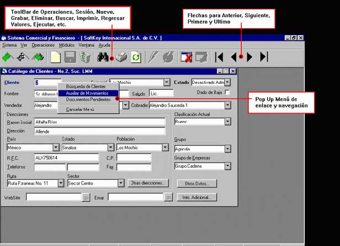Save using the floppy disk icon
Image resolution: width=340 pixels, height=246 pixels.
tap(70, 57)
